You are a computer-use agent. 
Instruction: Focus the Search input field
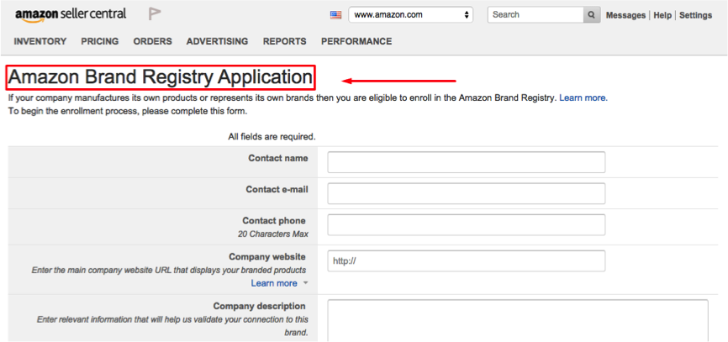535,15
